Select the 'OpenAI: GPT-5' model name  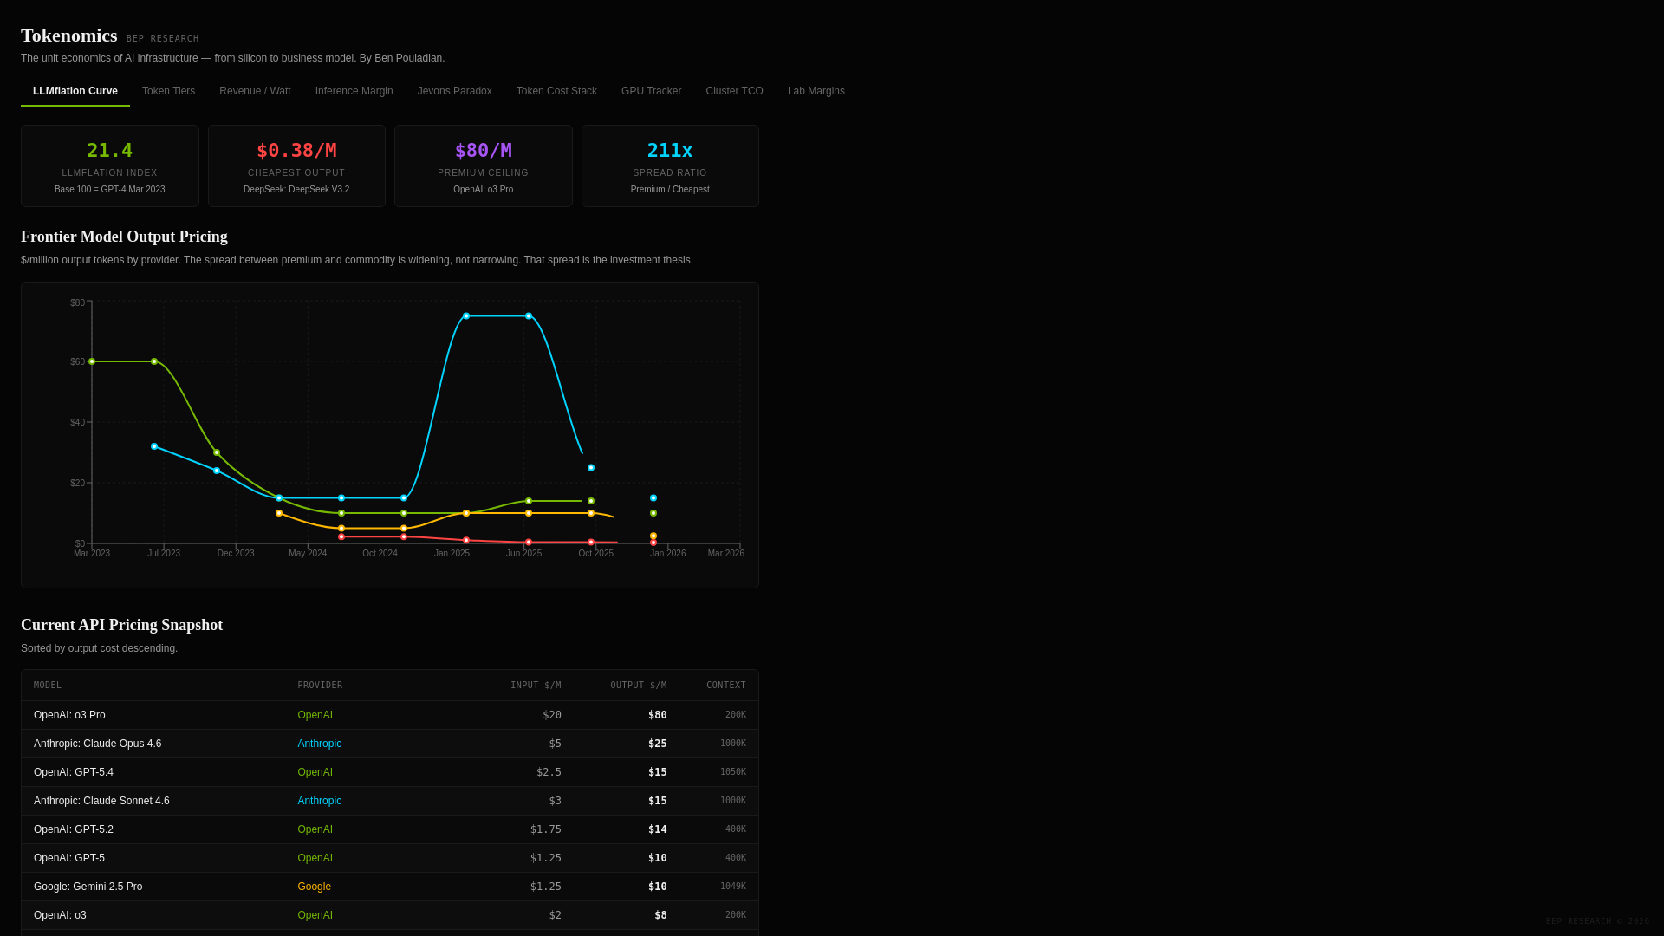(x=69, y=858)
